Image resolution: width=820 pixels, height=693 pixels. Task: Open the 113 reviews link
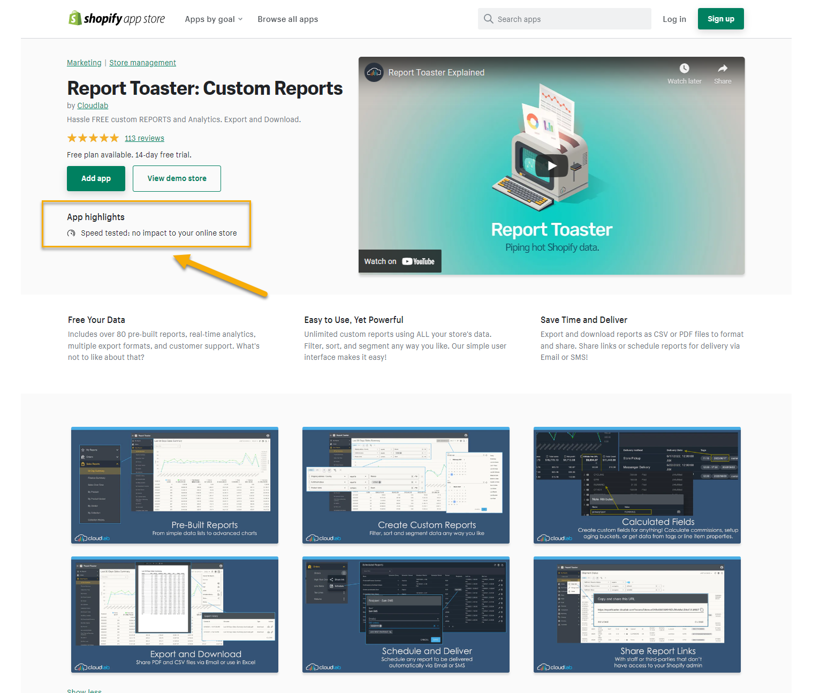pos(145,138)
